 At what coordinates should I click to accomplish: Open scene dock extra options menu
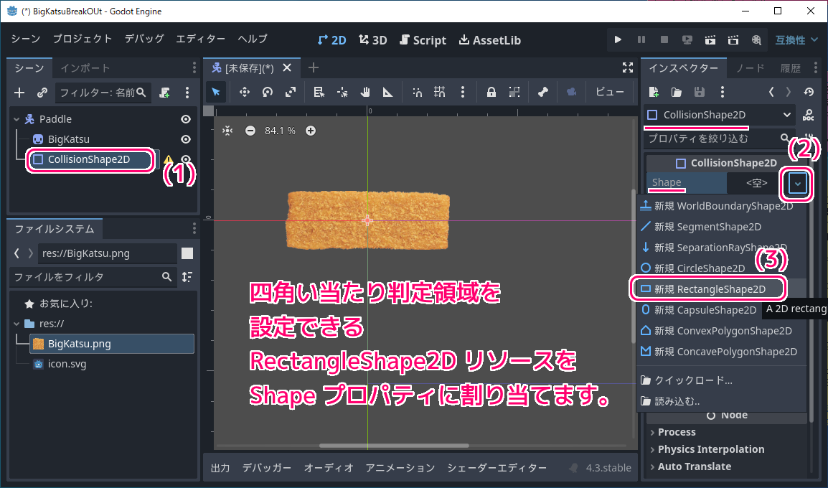187,93
